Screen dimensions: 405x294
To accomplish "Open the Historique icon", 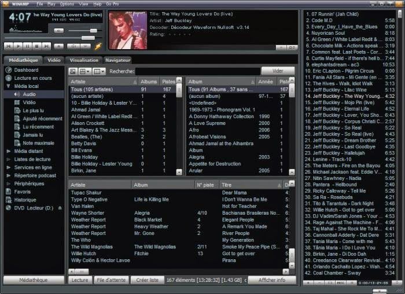I will pyautogui.click(x=9, y=200).
